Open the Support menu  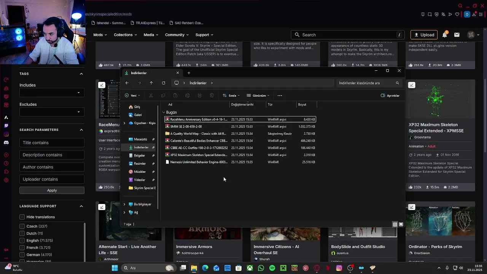[204, 35]
